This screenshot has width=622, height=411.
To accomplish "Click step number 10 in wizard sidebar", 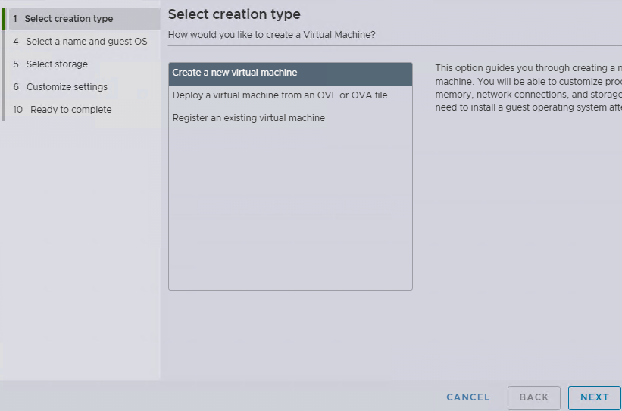I will pyautogui.click(x=17, y=110).
